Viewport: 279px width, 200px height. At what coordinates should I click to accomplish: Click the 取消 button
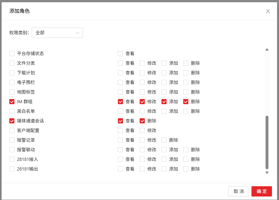[x=238, y=191]
